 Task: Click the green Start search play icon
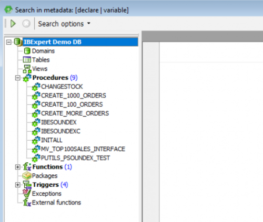coord(13,24)
